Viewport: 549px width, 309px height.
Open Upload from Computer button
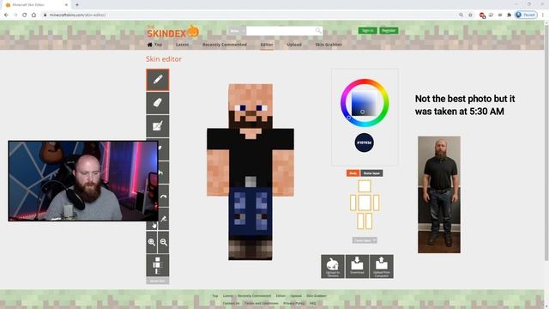(382, 267)
